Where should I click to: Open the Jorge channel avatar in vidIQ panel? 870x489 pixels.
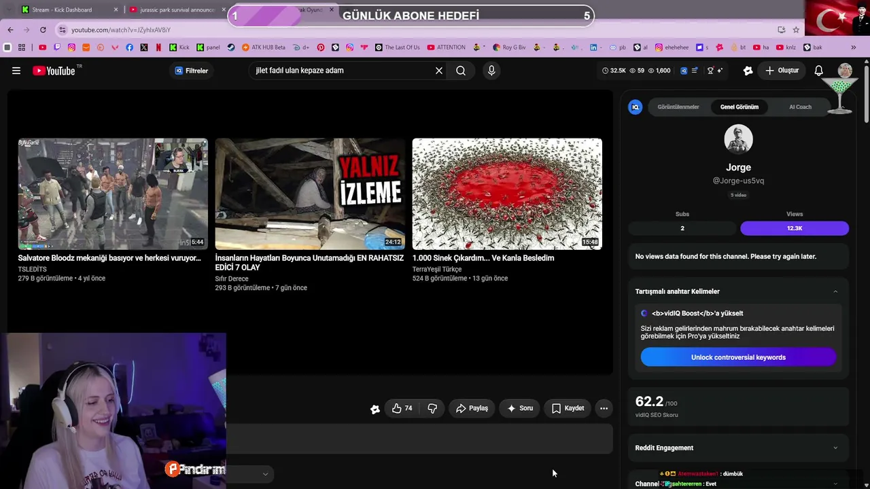tap(738, 139)
